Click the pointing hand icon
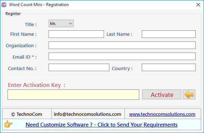The height and width of the screenshot is (133, 204). 8,124
